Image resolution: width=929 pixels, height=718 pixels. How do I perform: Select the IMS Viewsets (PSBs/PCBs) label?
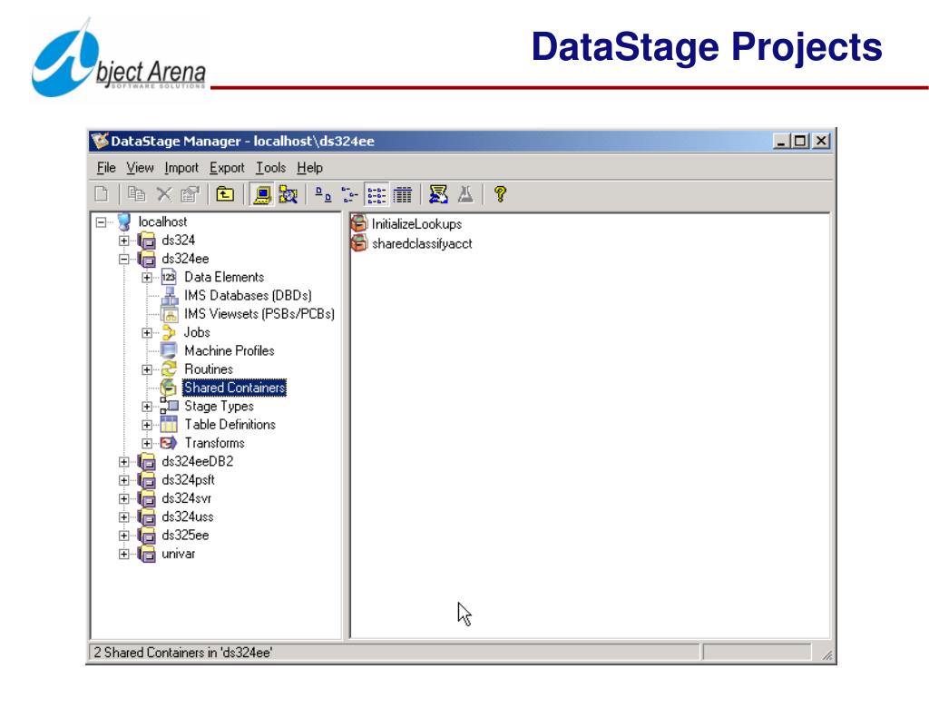[x=259, y=314]
